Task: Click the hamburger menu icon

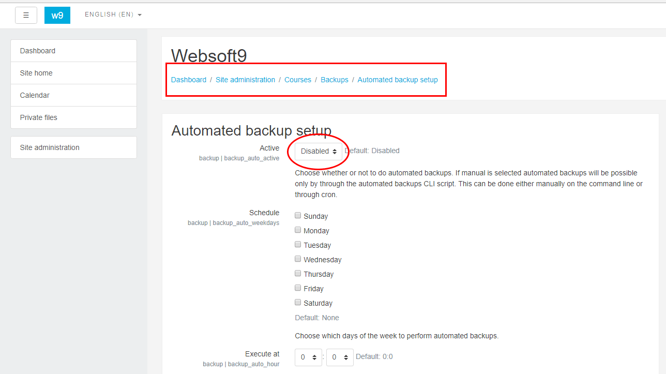Action: click(x=26, y=16)
